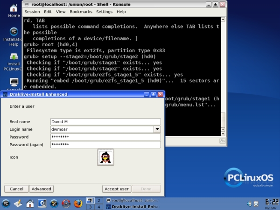Open the Installation Help desktop icon

[x=13, y=37]
